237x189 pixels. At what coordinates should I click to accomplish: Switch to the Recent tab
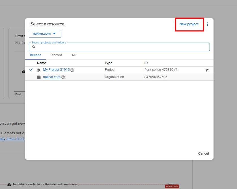[x=35, y=55]
